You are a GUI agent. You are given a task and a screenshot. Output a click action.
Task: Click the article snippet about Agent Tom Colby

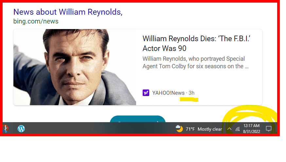click(x=196, y=62)
